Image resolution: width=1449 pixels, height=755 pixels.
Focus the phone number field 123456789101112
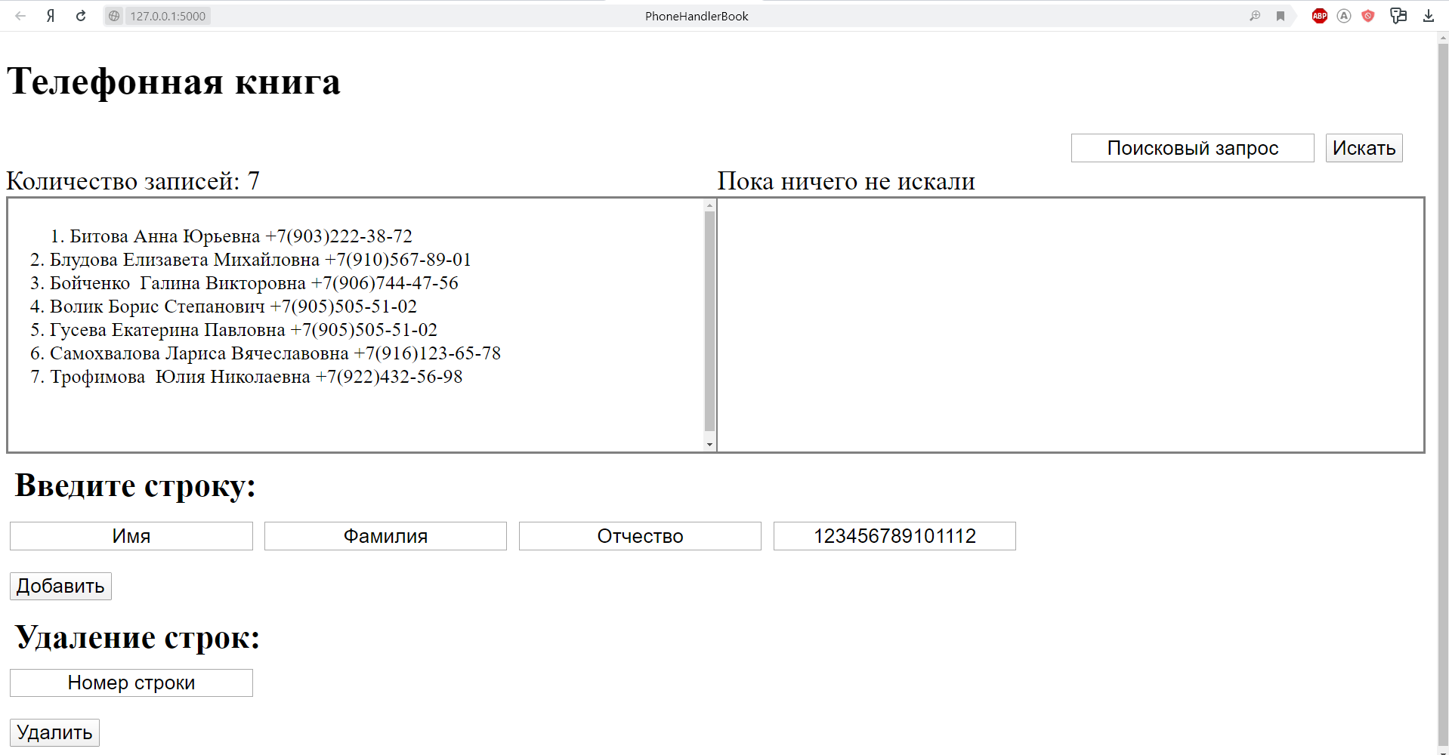point(894,536)
